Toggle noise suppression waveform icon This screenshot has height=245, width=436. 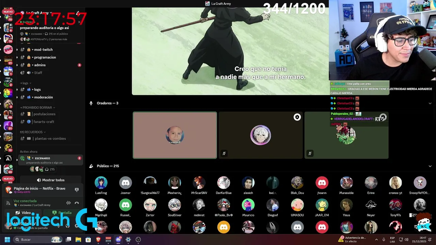68,203
